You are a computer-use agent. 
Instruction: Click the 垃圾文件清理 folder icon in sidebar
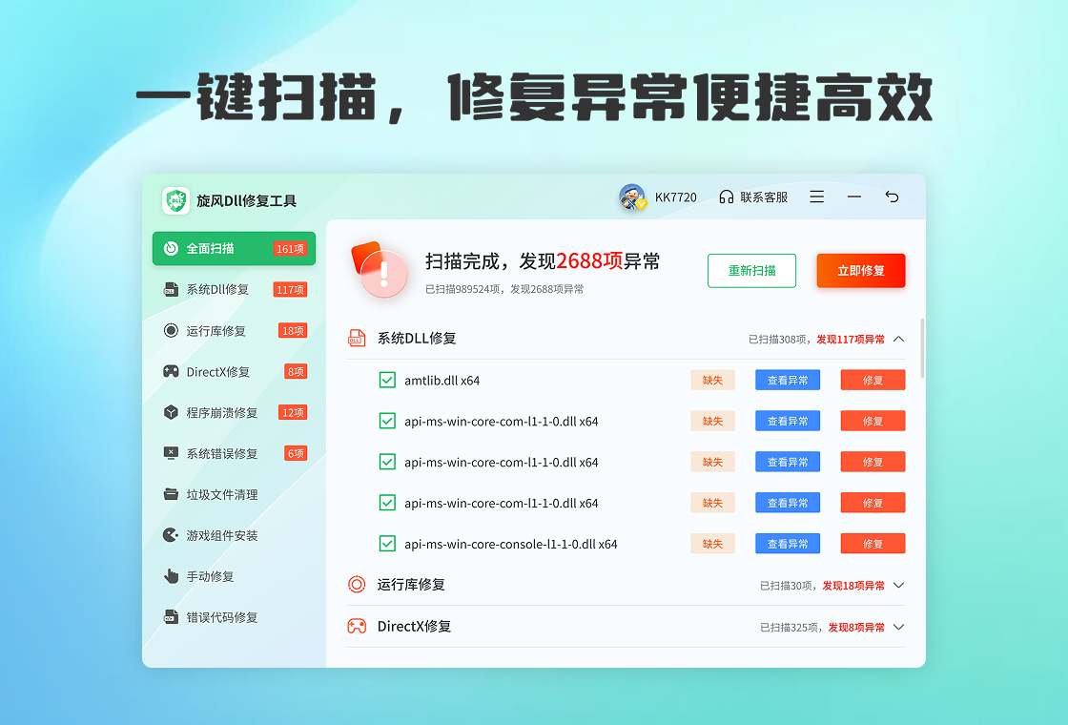point(171,494)
